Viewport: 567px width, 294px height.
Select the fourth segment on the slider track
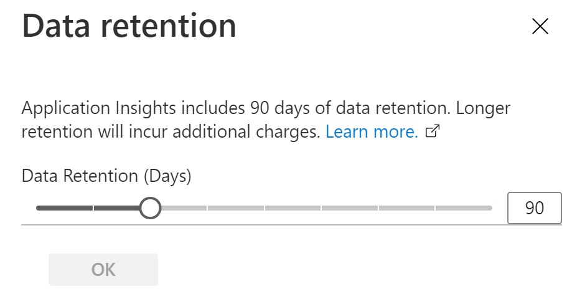pos(236,208)
